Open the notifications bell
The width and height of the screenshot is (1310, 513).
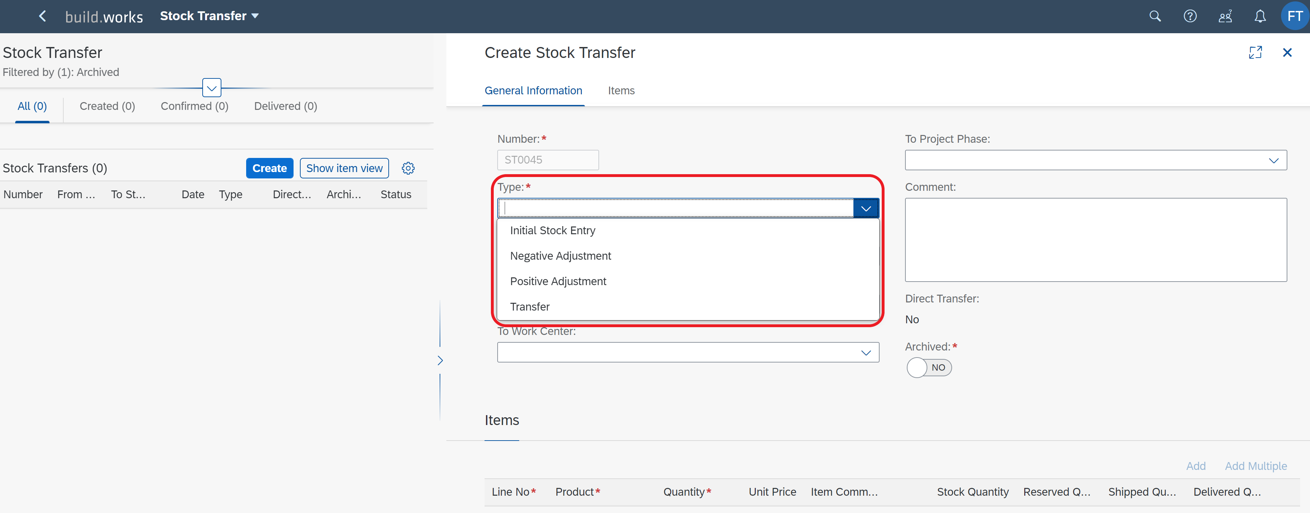tap(1260, 16)
